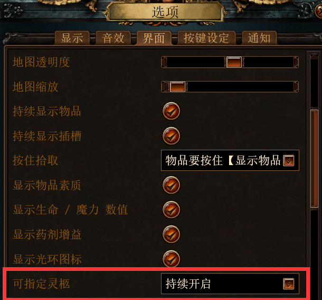Open the 显示 tab

pyautogui.click(x=72, y=38)
